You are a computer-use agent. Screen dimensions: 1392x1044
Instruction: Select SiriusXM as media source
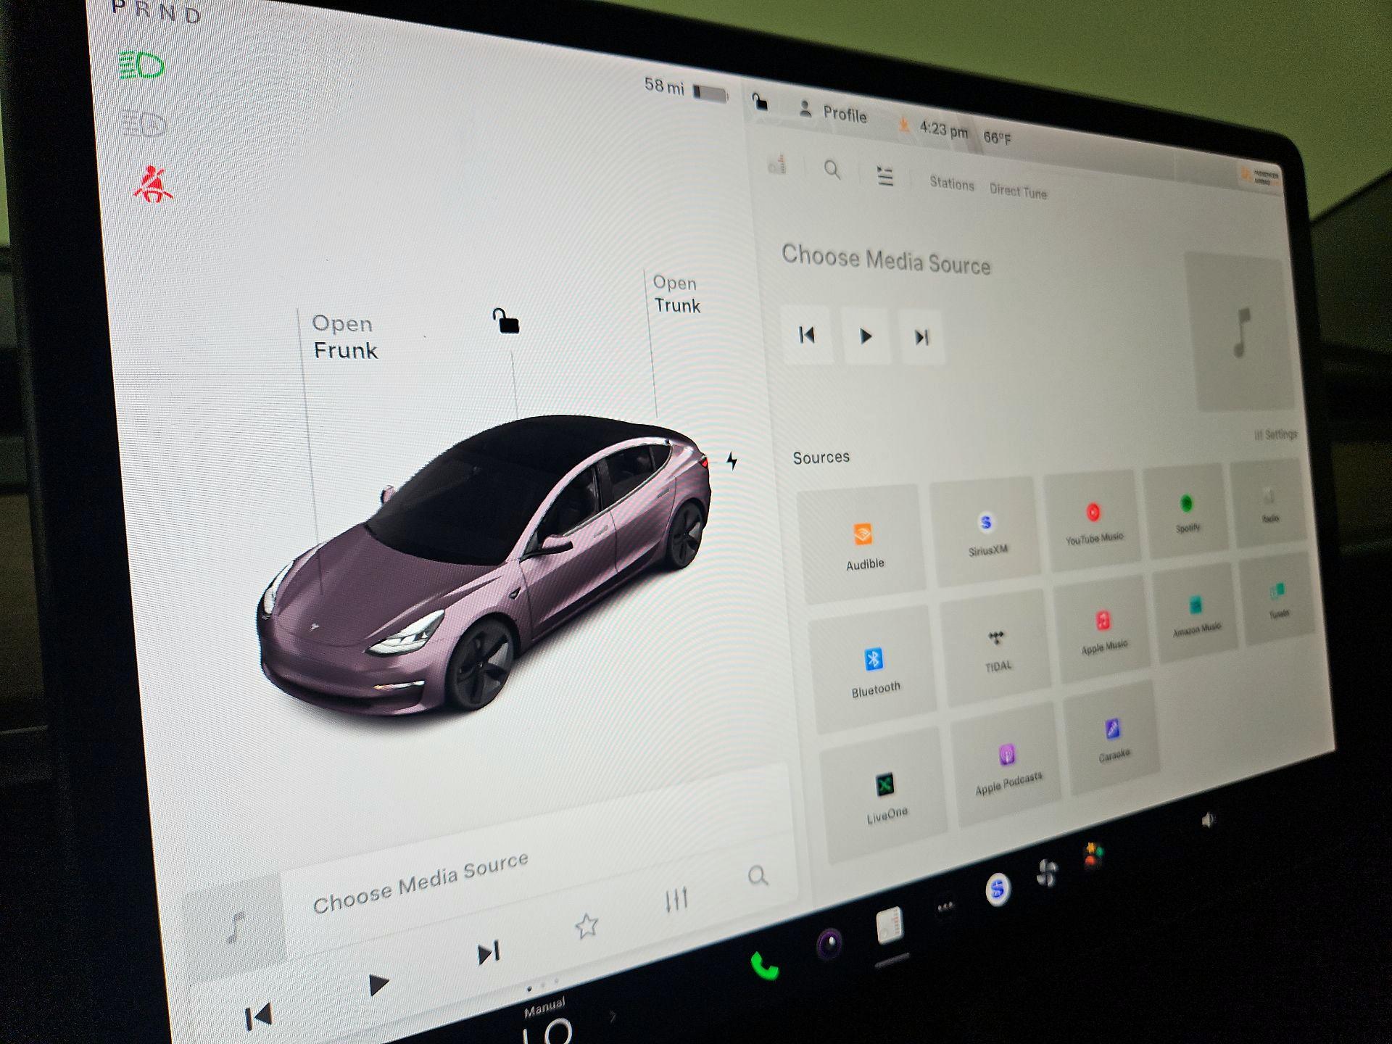pos(986,533)
